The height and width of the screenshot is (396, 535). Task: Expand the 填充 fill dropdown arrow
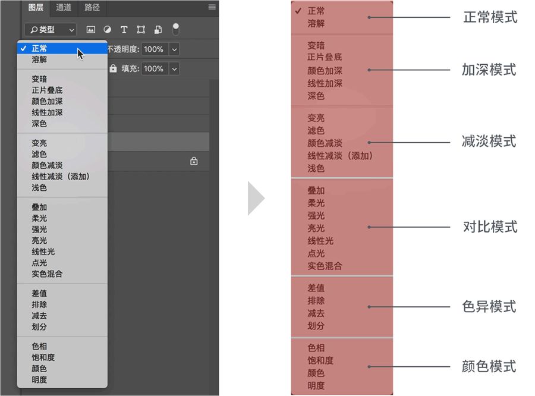click(174, 69)
